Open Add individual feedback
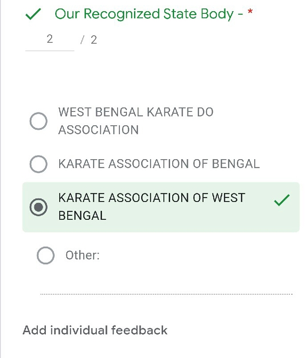This screenshot has width=305, height=358. coord(95,330)
